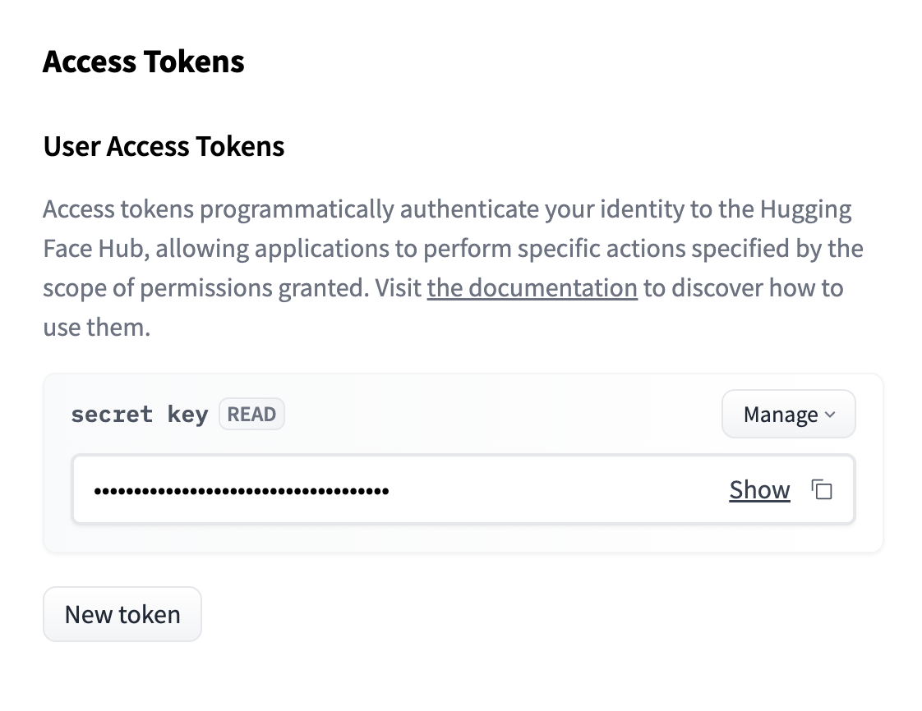This screenshot has height=711, width=922.
Task: Create a New token
Action: coord(122,614)
